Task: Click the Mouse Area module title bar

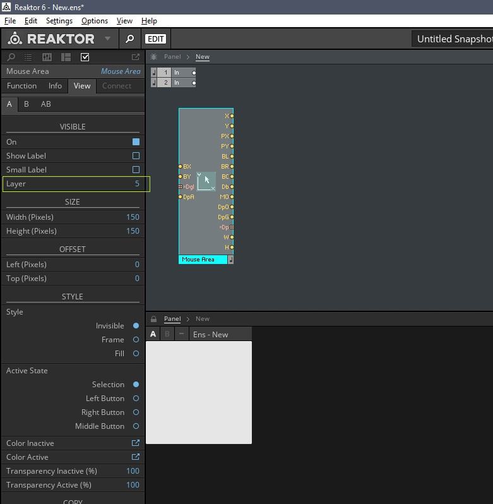Action: coord(203,260)
